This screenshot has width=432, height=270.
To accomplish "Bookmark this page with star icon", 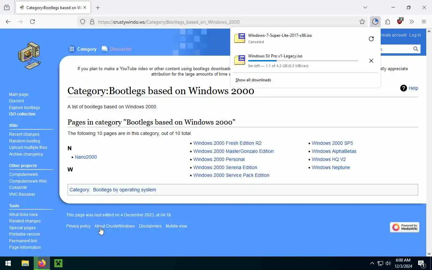I will click(x=362, y=22).
